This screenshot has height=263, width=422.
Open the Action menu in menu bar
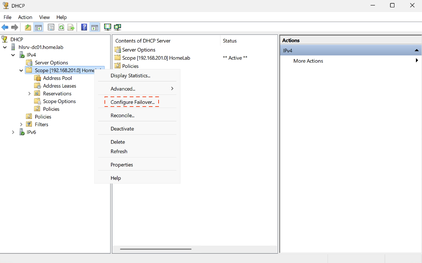25,17
